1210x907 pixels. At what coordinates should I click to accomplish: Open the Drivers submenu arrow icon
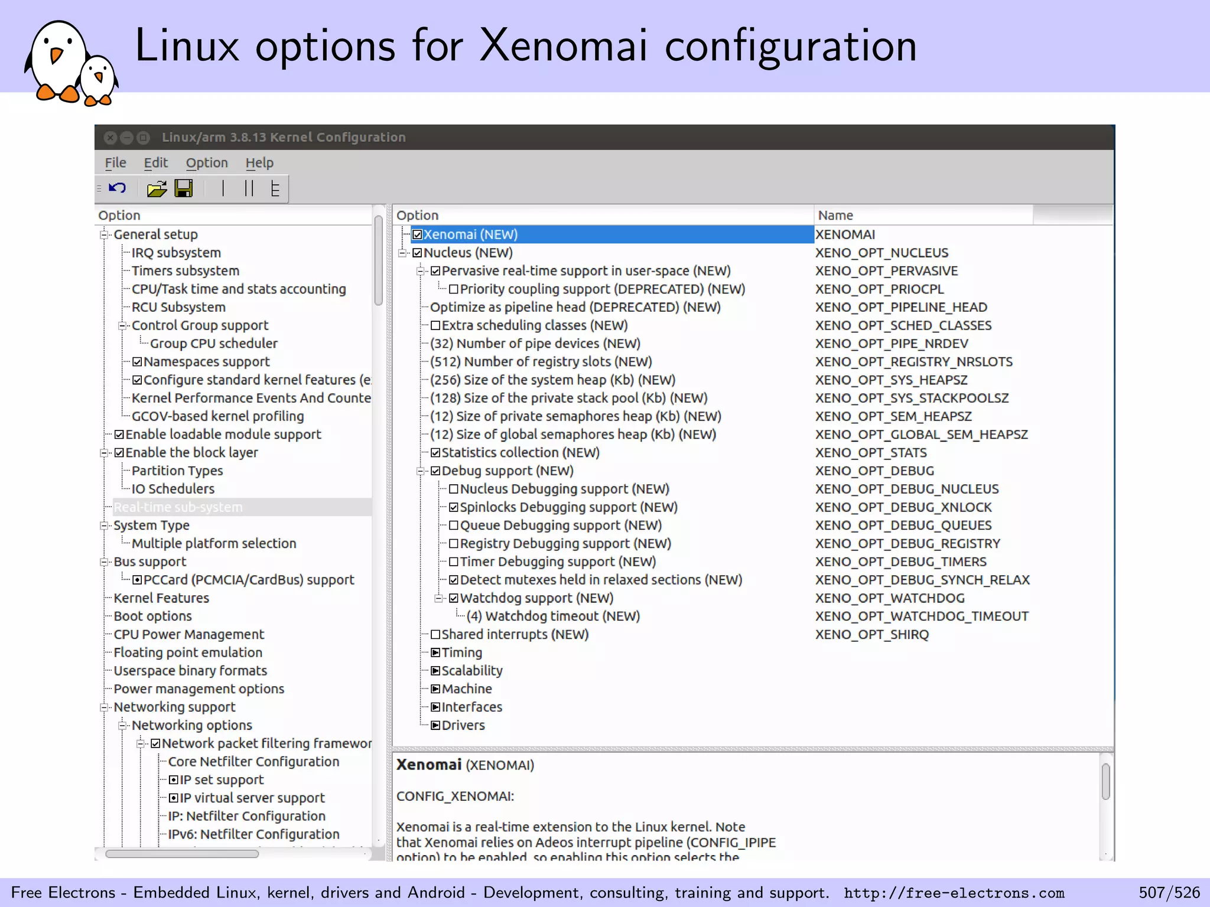(x=435, y=725)
